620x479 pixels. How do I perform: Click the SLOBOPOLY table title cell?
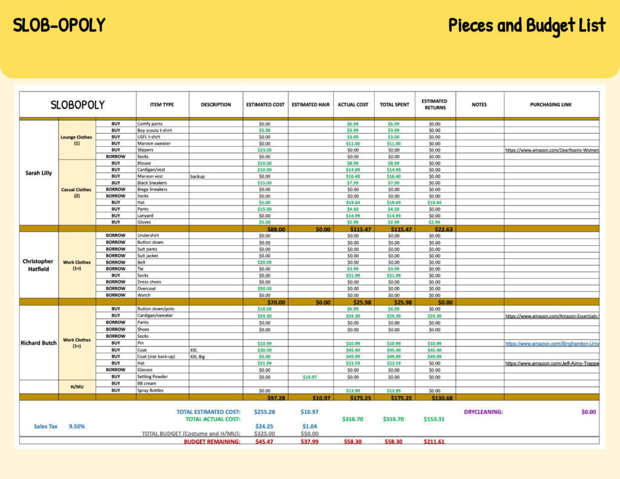point(77,105)
